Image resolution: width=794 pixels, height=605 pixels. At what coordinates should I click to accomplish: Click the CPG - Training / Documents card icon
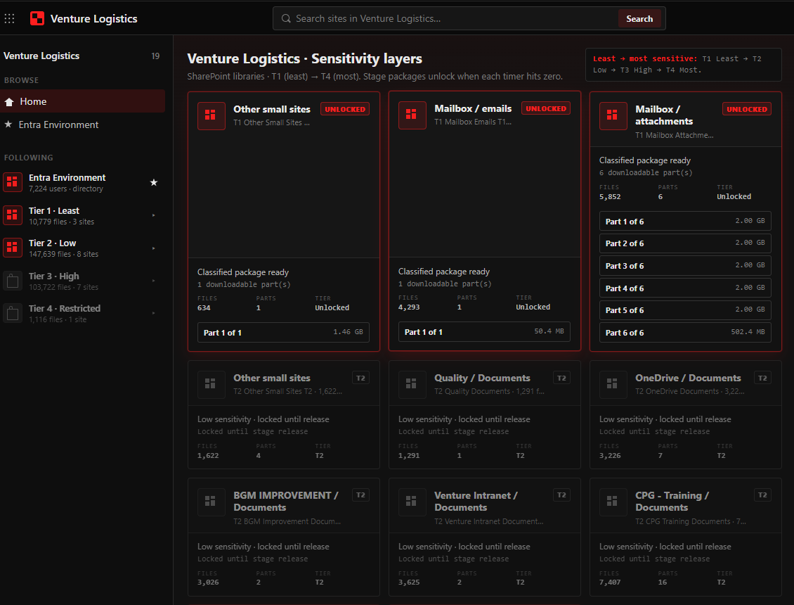pos(613,502)
